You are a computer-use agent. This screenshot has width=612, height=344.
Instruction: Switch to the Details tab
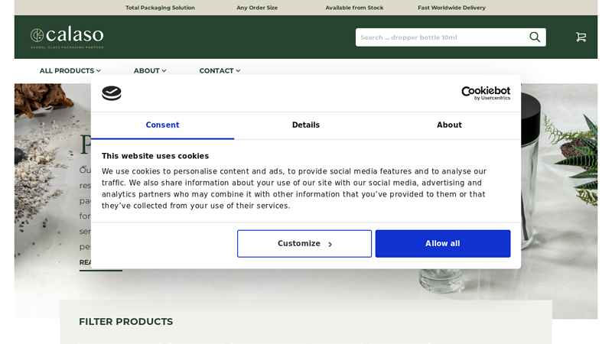(306, 125)
